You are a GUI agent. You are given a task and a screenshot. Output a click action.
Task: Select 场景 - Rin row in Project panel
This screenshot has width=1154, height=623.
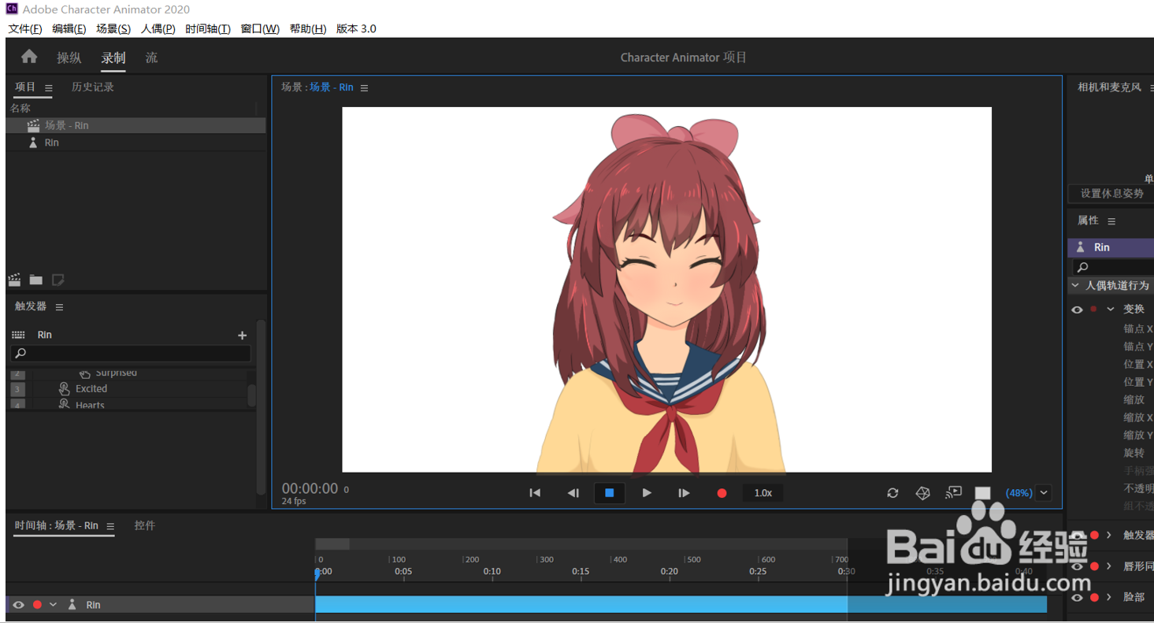135,125
